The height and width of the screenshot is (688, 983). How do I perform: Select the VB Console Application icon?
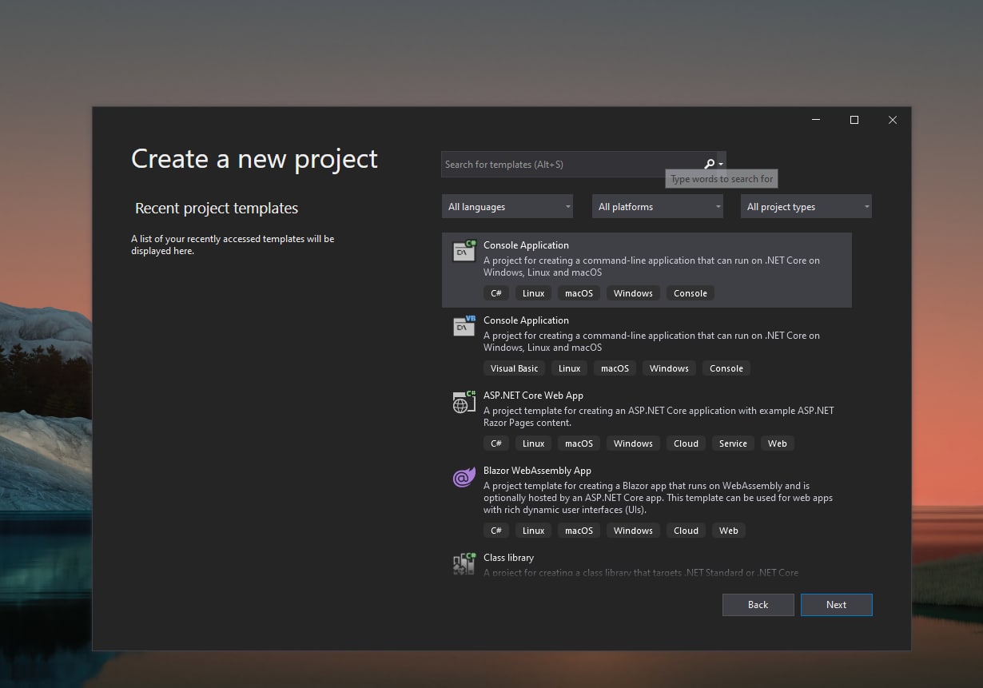[464, 326]
